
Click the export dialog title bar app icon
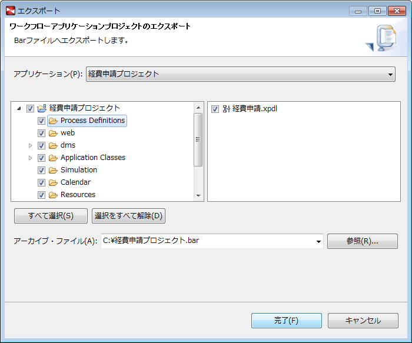click(x=11, y=11)
